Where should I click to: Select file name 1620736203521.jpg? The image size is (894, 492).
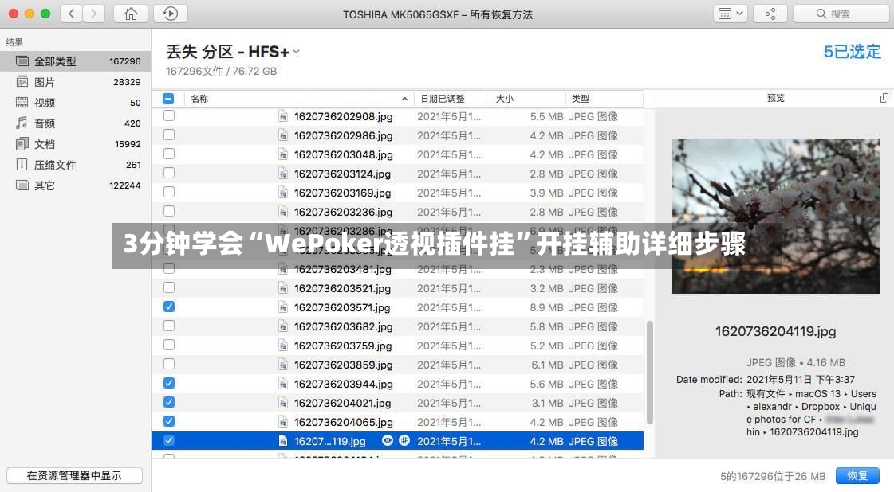pyautogui.click(x=343, y=288)
